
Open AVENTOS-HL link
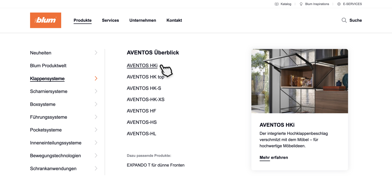pos(142,134)
